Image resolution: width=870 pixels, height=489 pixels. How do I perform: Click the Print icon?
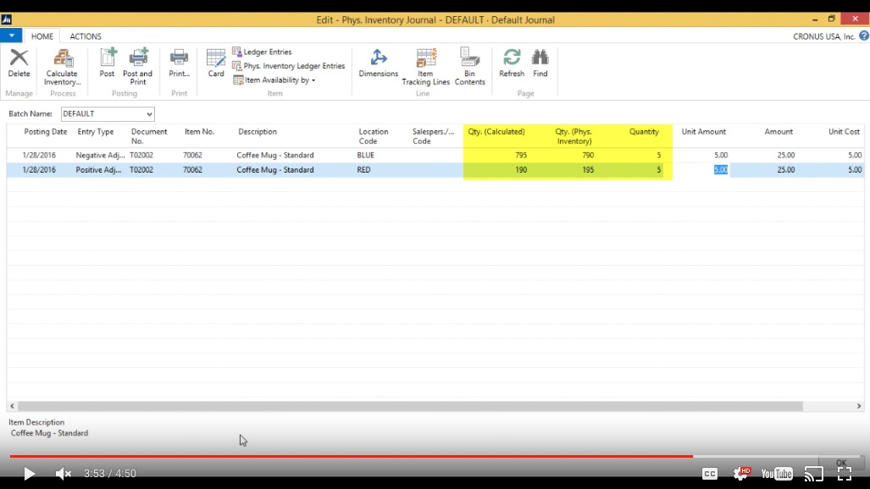tap(178, 68)
